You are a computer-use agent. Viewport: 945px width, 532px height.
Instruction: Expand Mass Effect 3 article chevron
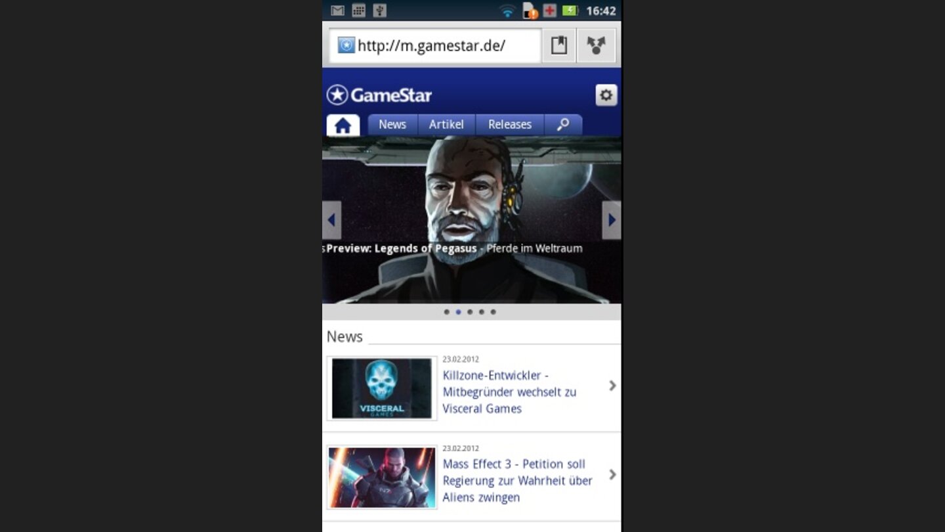[612, 474]
